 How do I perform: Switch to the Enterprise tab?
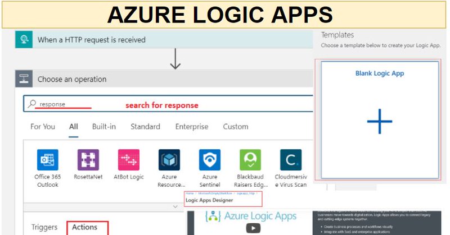click(x=192, y=127)
